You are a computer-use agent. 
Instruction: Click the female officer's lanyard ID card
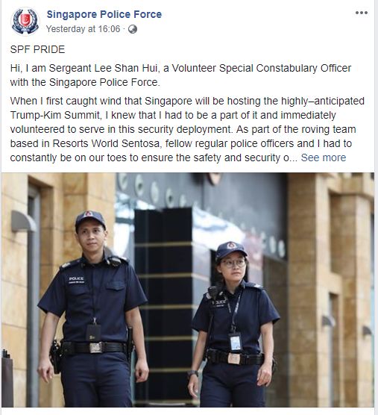(235, 342)
